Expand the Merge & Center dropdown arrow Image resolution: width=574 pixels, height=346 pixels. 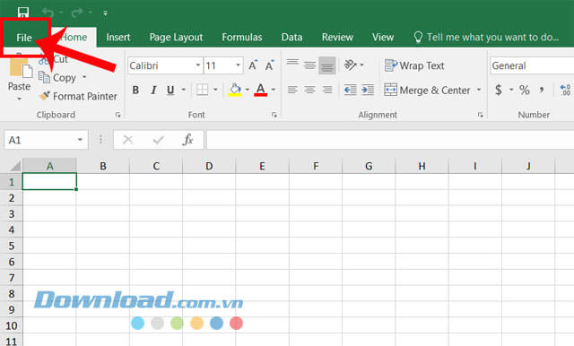(479, 90)
